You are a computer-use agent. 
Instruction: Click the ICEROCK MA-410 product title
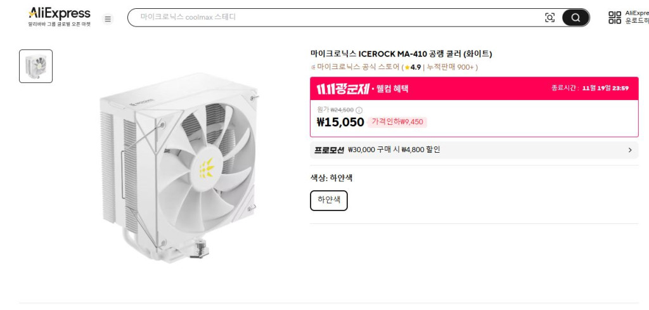[401, 53]
